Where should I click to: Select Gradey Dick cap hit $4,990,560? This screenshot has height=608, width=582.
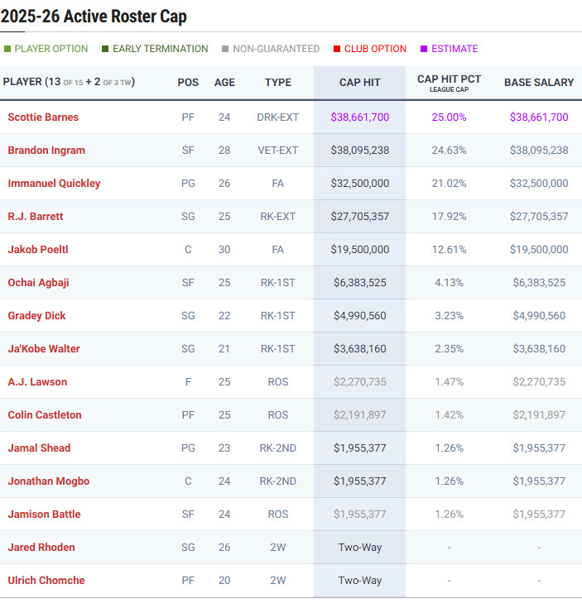[x=359, y=316]
